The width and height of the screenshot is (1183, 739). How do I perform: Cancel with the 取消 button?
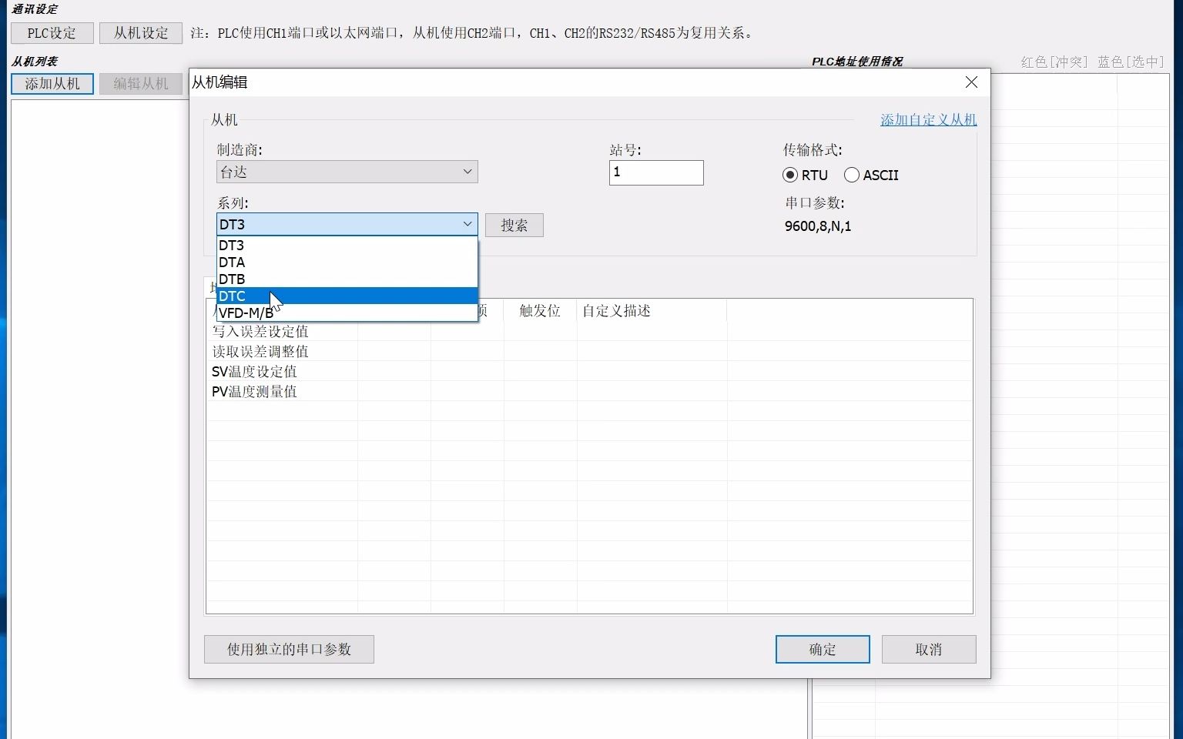pyautogui.click(x=929, y=650)
